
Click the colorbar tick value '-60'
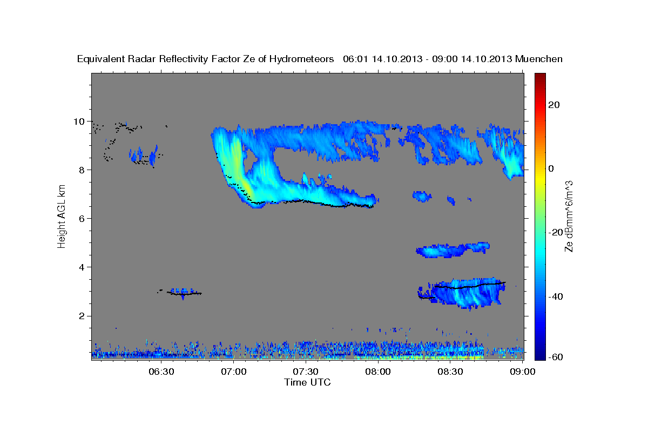pos(556,357)
